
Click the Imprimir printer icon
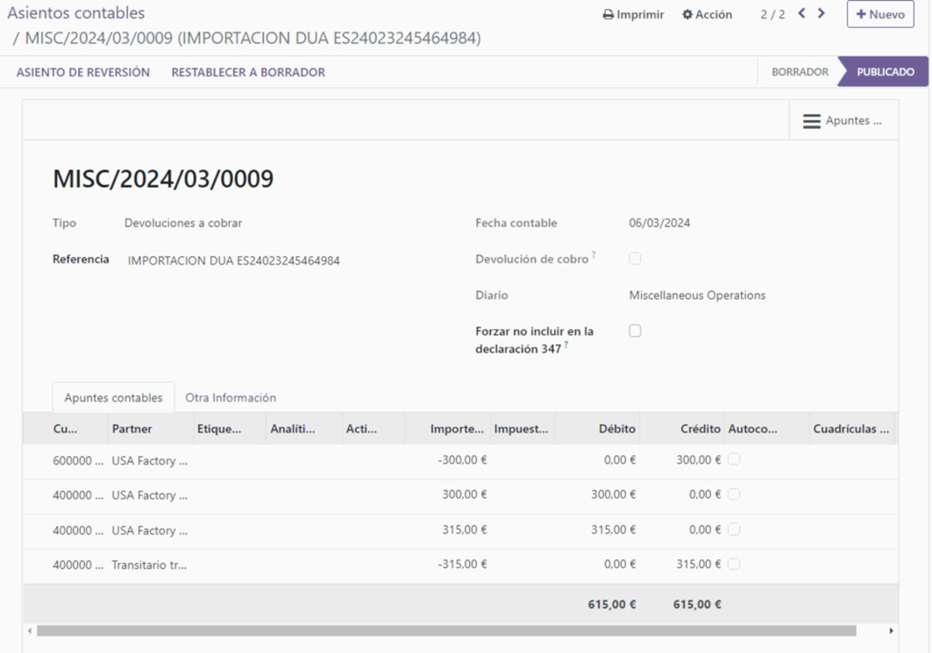(x=609, y=14)
